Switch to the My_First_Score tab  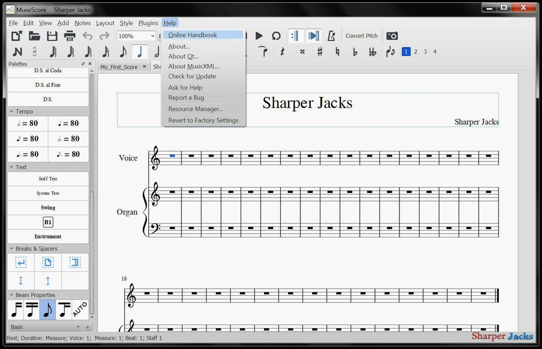pos(119,67)
